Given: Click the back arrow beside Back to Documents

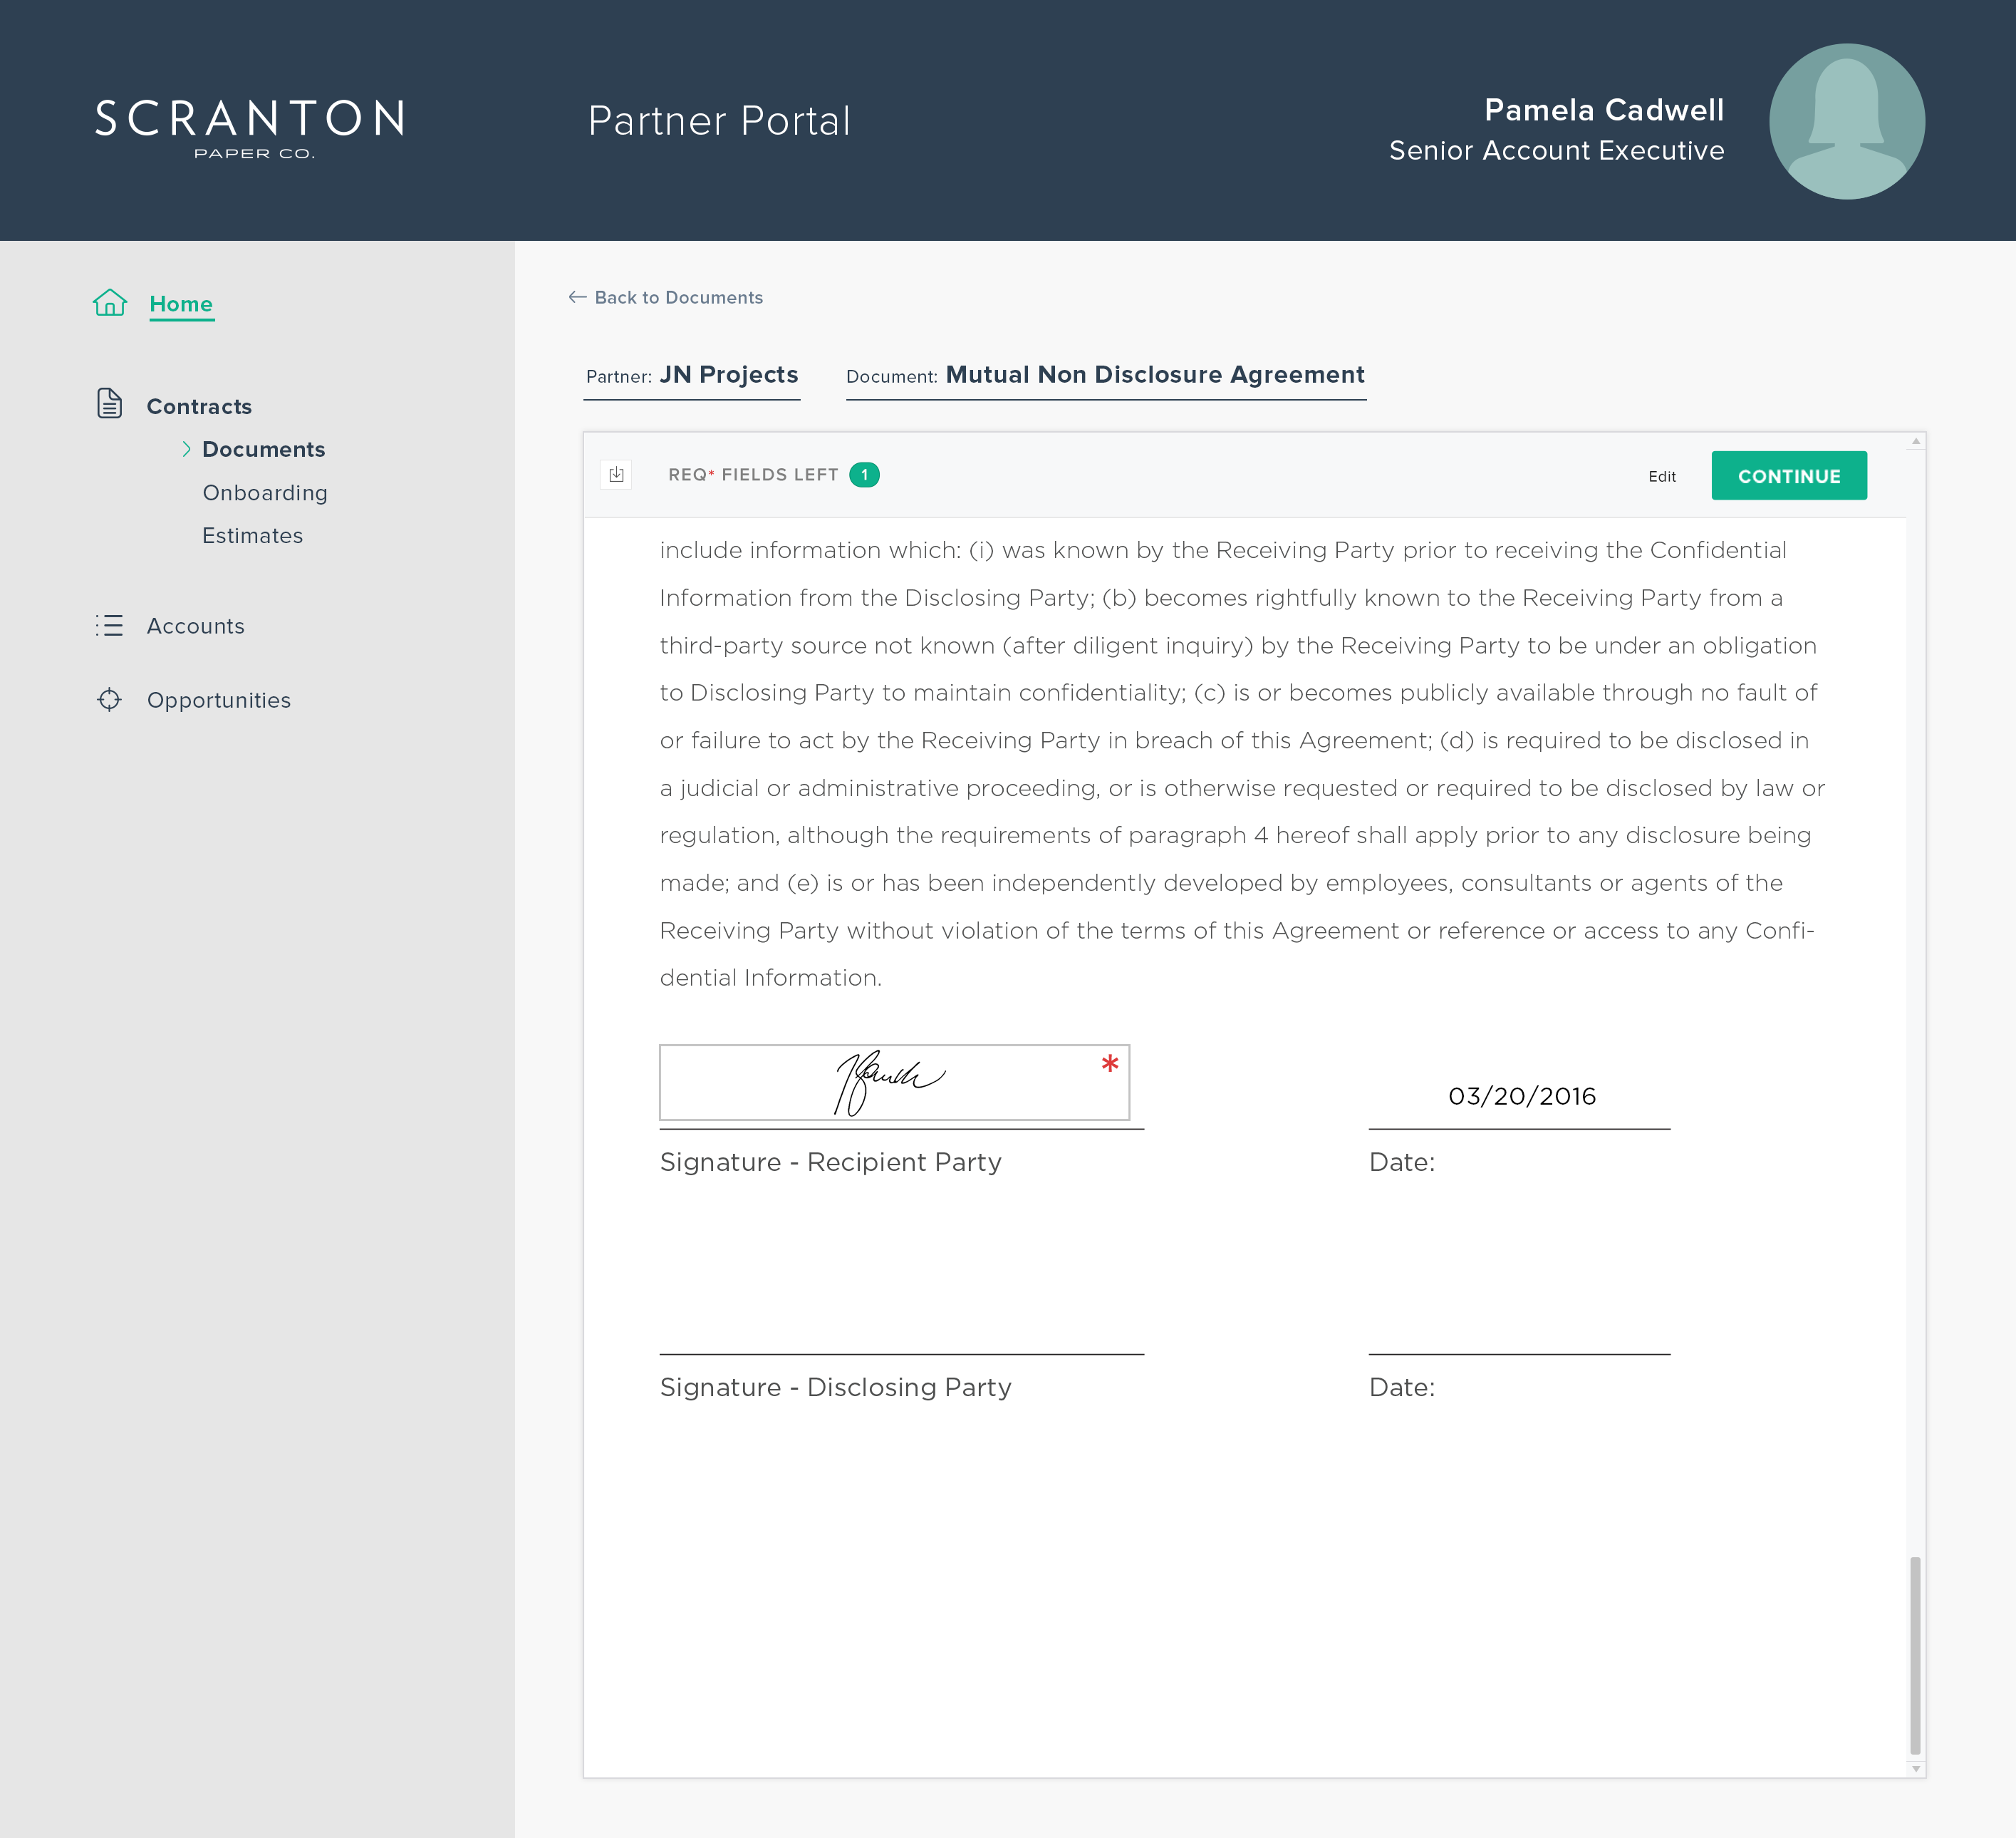Looking at the screenshot, I should pos(577,297).
